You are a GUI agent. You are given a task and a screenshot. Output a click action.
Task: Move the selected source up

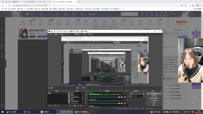tap(78, 106)
